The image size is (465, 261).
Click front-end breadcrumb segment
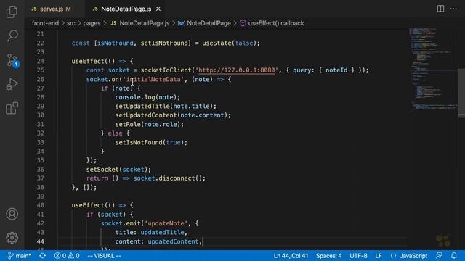pyautogui.click(x=45, y=23)
